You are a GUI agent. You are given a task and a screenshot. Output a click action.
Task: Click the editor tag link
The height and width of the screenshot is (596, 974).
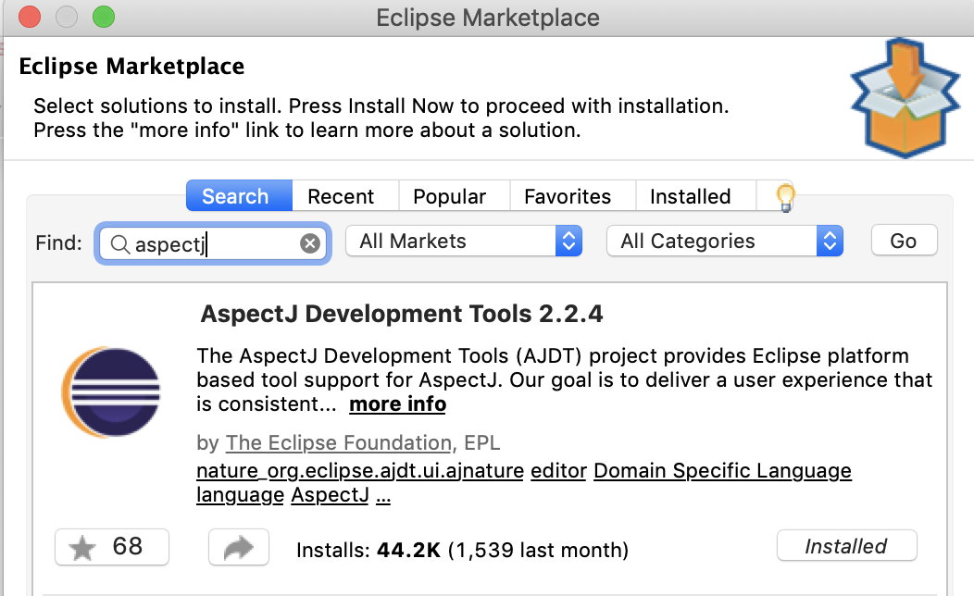558,470
